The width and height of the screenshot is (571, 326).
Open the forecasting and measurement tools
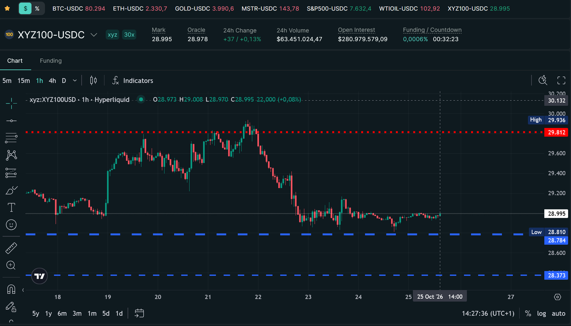pyautogui.click(x=11, y=173)
